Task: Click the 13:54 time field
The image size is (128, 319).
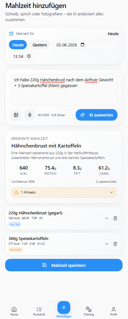Action: (22, 56)
